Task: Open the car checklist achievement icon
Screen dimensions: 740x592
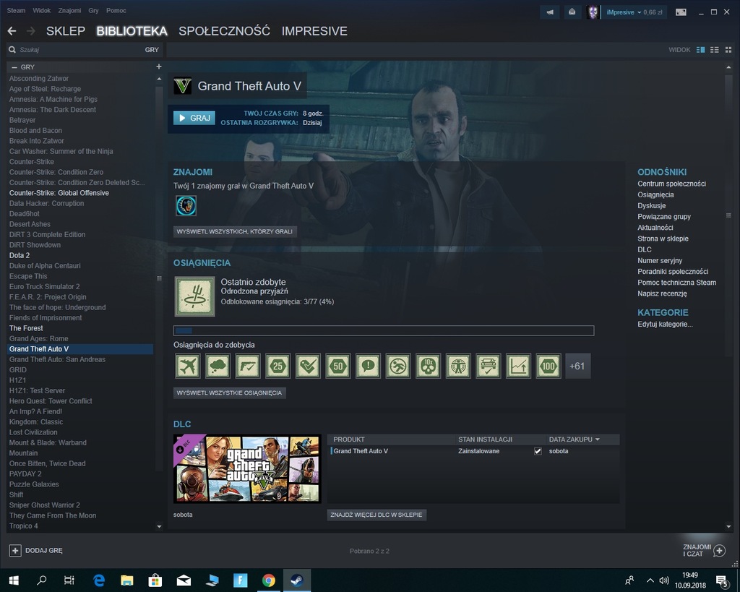Action: [489, 366]
